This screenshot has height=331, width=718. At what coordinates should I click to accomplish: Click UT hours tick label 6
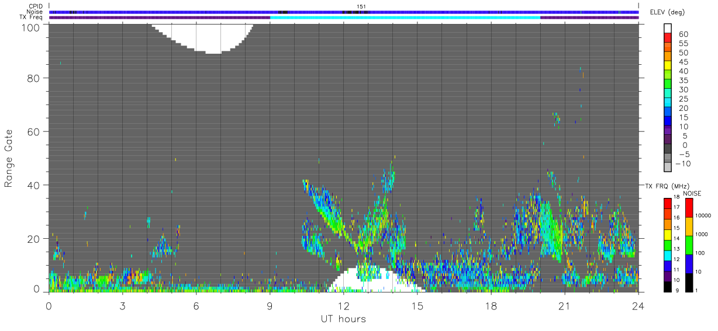(196, 306)
